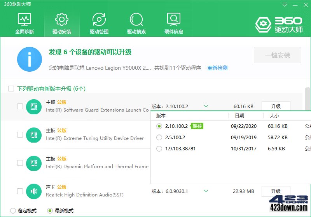Screen dimensions: 311x217
Task: Choose 最新模式 radio option
Action: (50, 211)
